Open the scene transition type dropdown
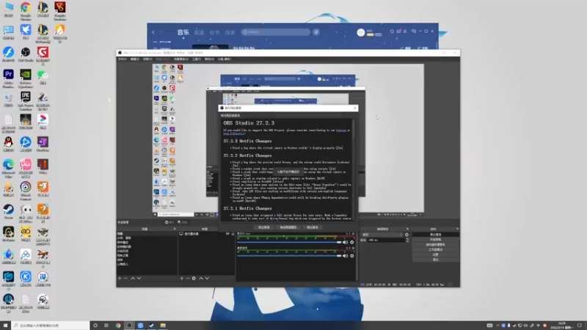 382,235
